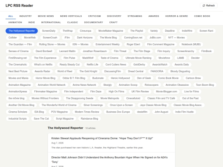Open the Decider feed
This screenshot has width=223, height=167.
click(195, 58)
